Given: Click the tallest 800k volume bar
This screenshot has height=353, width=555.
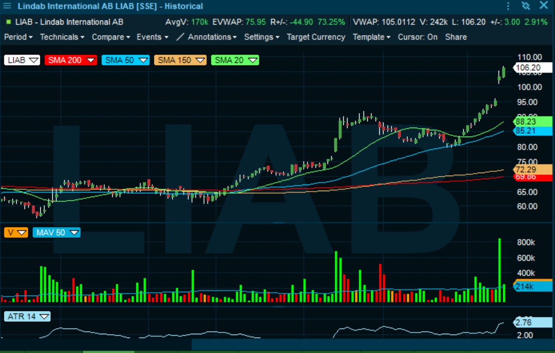Looking at the screenshot, I should tap(499, 271).
